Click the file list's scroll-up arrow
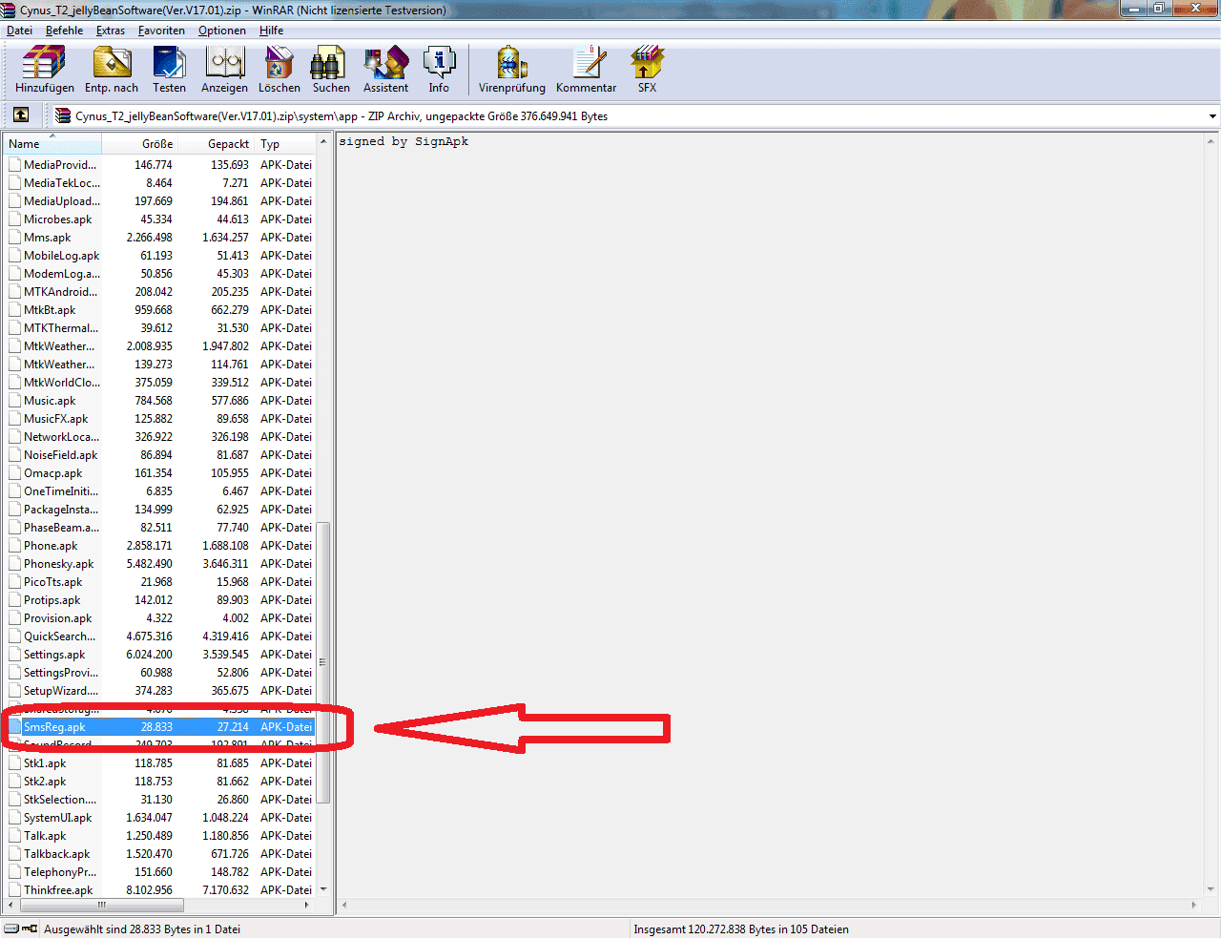Screen dimensions: 1221x939 [x=323, y=141]
